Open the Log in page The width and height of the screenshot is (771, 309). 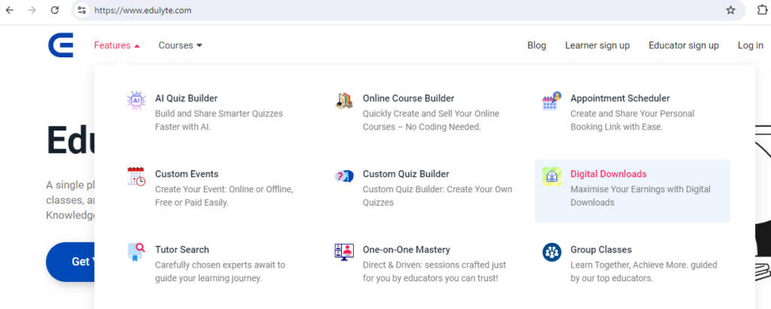[751, 45]
